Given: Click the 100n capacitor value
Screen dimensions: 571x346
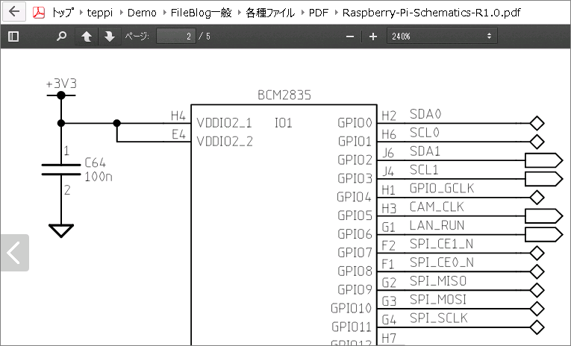Looking at the screenshot, I should tap(99, 177).
